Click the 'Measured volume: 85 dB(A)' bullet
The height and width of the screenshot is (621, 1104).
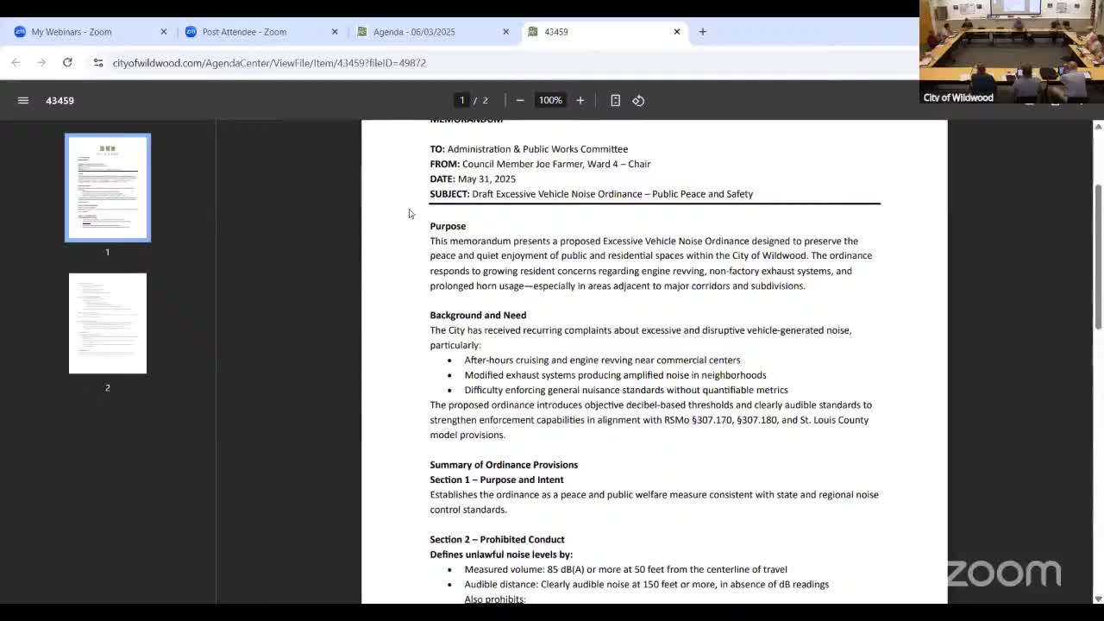[625, 569]
